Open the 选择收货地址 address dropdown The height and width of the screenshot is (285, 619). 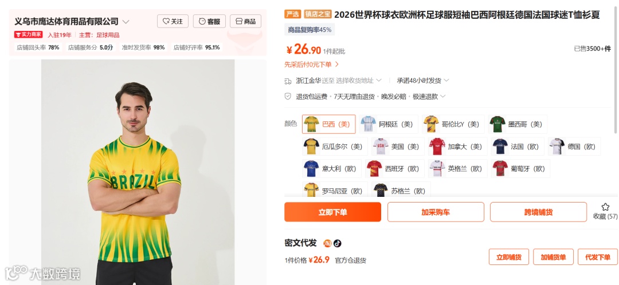click(359, 81)
